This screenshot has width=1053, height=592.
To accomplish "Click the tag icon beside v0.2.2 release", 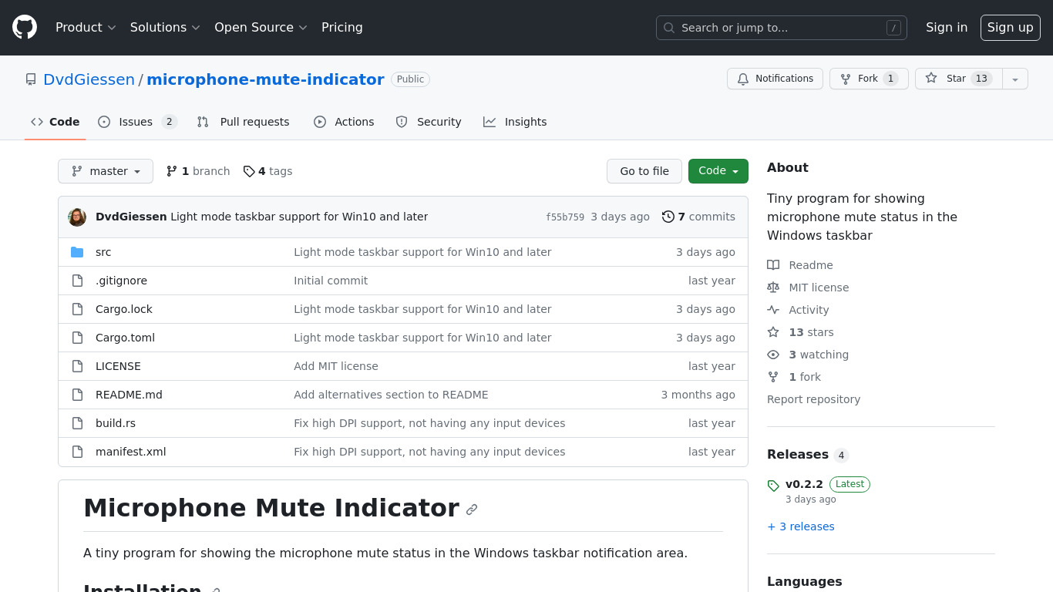I will coord(773,486).
